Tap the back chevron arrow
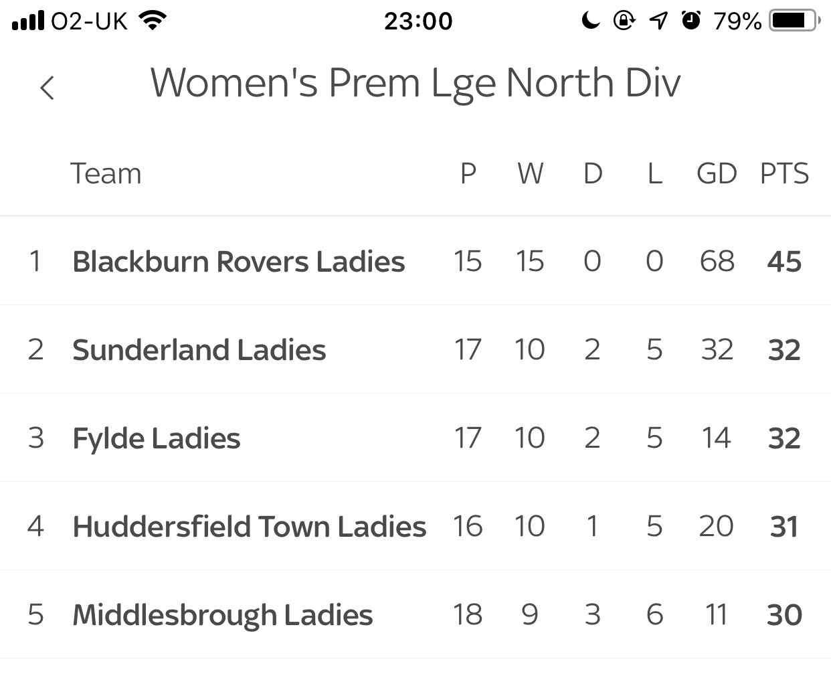Image resolution: width=831 pixels, height=680 pixels. pos(47,88)
